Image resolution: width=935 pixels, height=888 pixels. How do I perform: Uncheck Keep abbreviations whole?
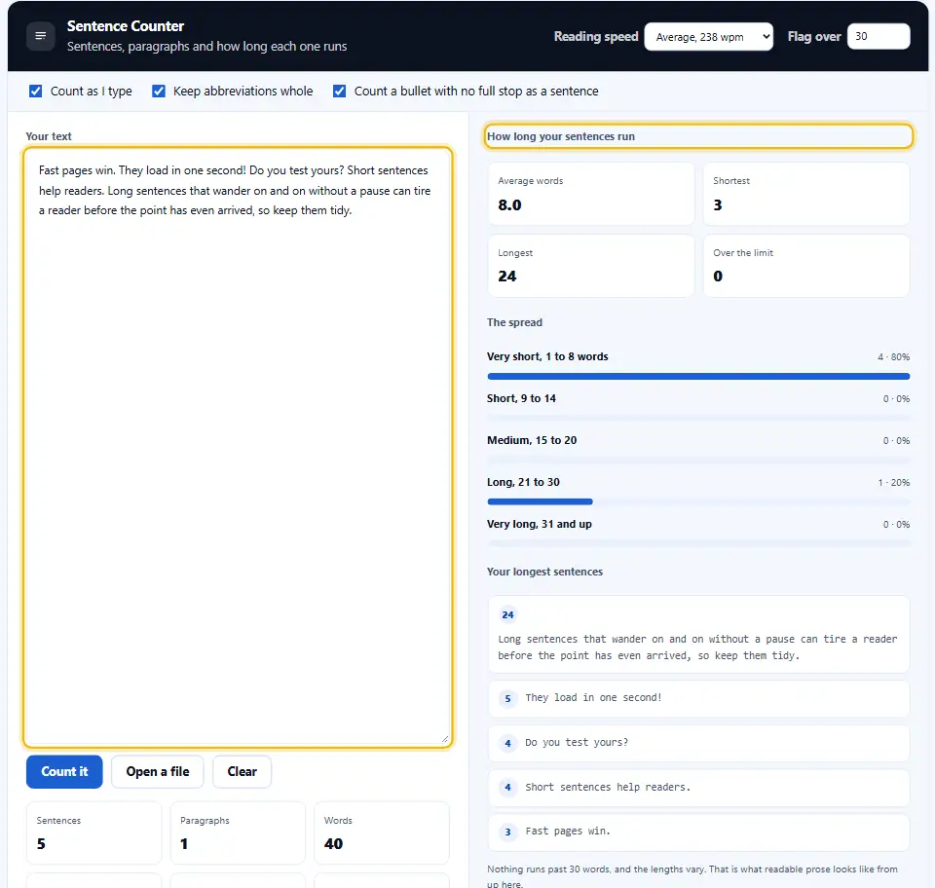tap(159, 92)
